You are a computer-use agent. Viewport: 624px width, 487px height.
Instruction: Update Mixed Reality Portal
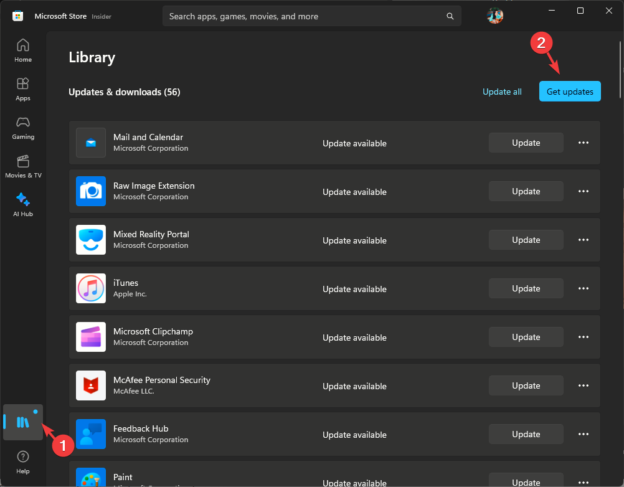[x=526, y=240]
